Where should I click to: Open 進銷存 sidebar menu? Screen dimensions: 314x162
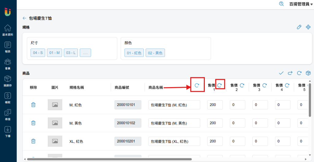8,81
